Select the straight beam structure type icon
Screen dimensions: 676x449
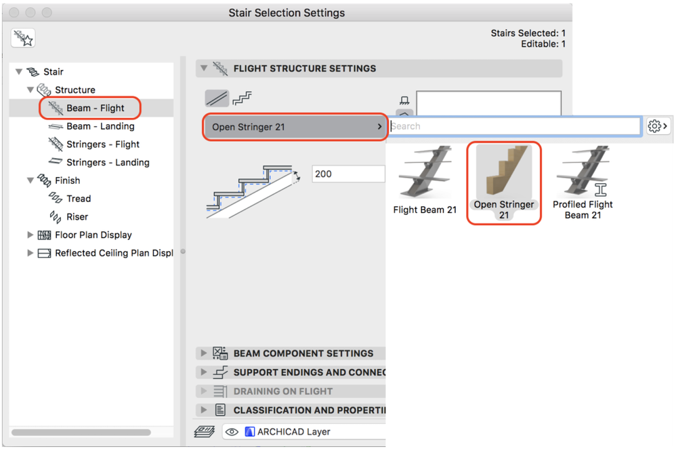217,98
